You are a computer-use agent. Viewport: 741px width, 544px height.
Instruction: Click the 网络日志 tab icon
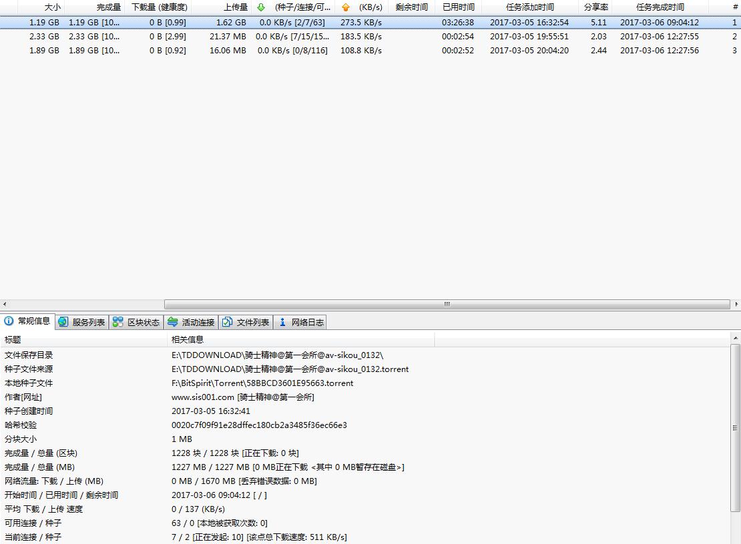pos(282,322)
